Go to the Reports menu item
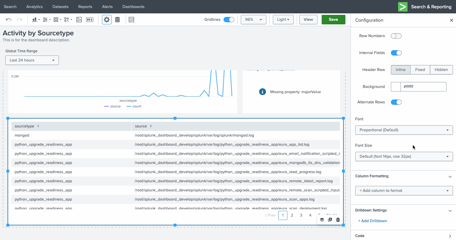The width and height of the screenshot is (456, 240). [x=85, y=7]
